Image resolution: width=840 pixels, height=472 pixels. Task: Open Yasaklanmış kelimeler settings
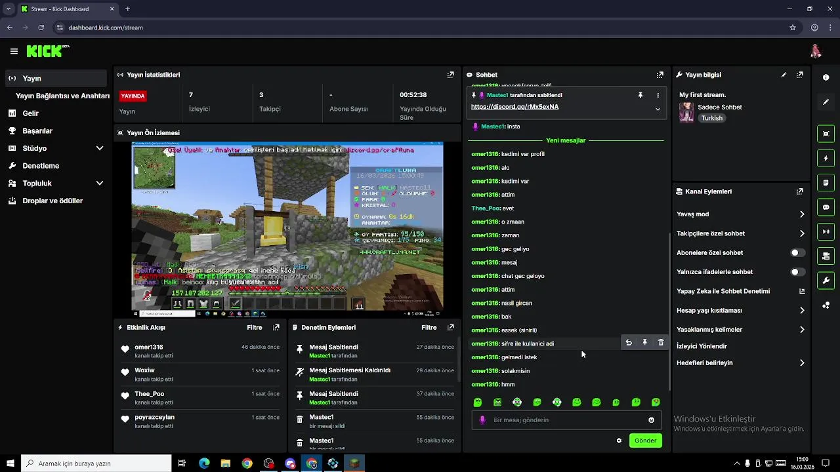click(x=740, y=330)
